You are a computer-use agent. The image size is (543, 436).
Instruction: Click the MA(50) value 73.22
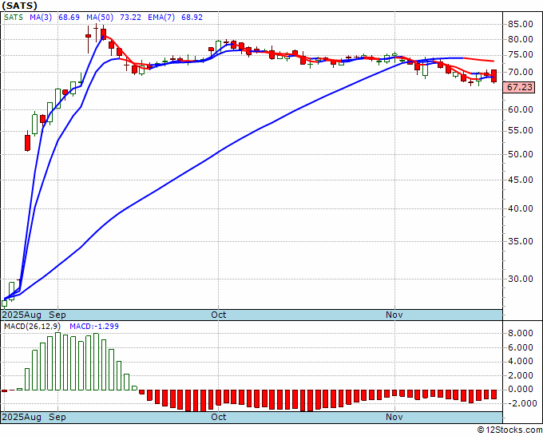pos(130,18)
